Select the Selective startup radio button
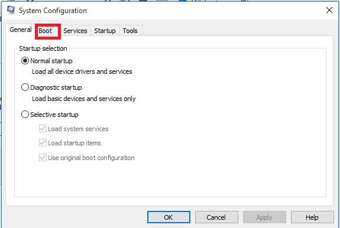The width and height of the screenshot is (340, 228). coord(25,115)
